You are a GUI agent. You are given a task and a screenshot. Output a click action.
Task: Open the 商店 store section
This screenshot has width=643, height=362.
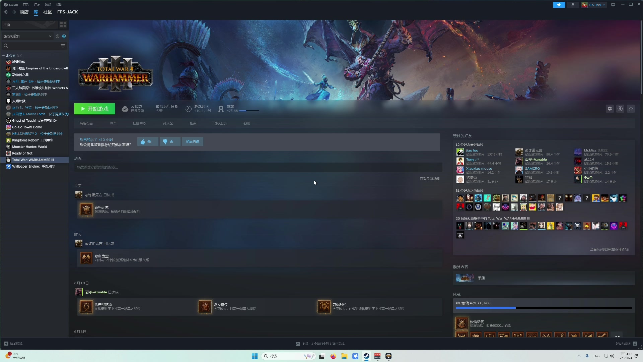tap(24, 12)
